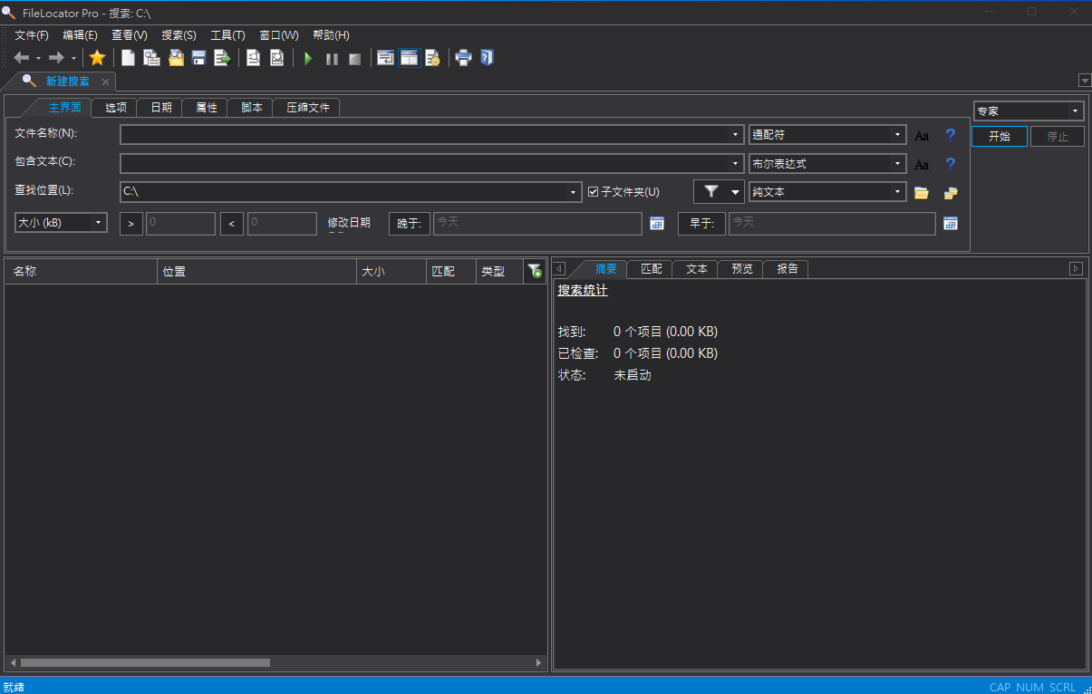This screenshot has height=694, width=1092.
Task: Select the 新建搜索 document tab
Action: pos(67,82)
